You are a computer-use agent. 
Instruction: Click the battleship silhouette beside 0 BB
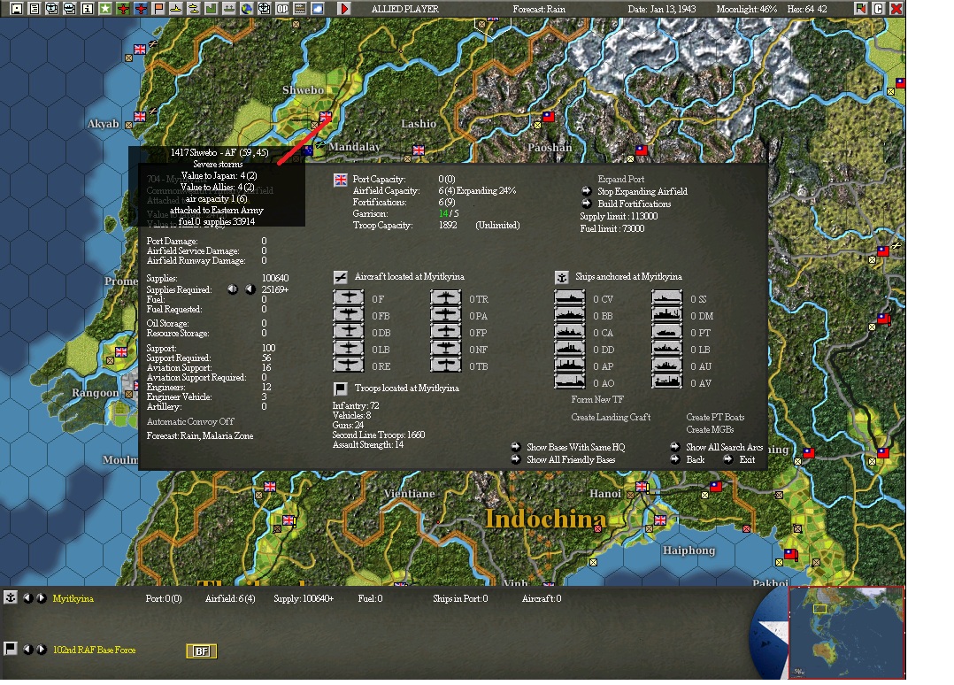(570, 315)
